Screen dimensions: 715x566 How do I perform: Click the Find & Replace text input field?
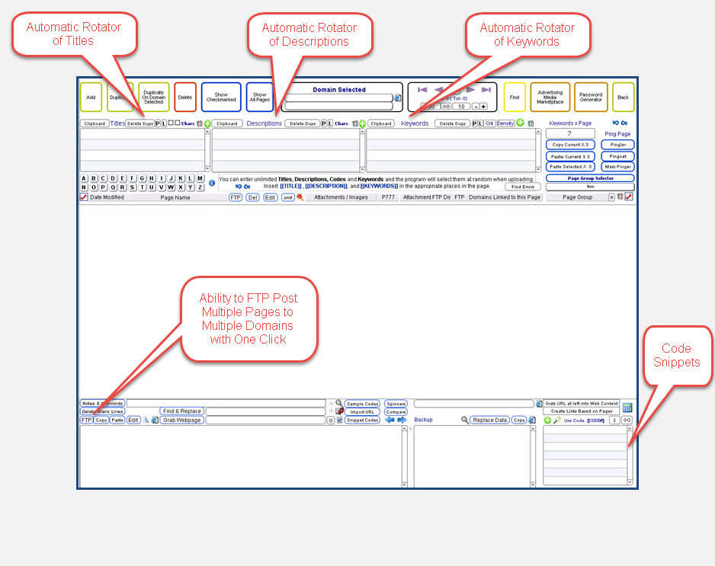click(266, 411)
